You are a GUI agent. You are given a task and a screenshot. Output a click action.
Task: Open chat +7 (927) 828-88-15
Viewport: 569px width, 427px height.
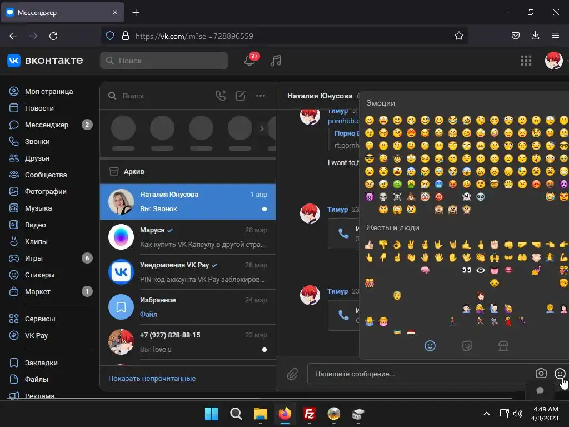pos(188,342)
